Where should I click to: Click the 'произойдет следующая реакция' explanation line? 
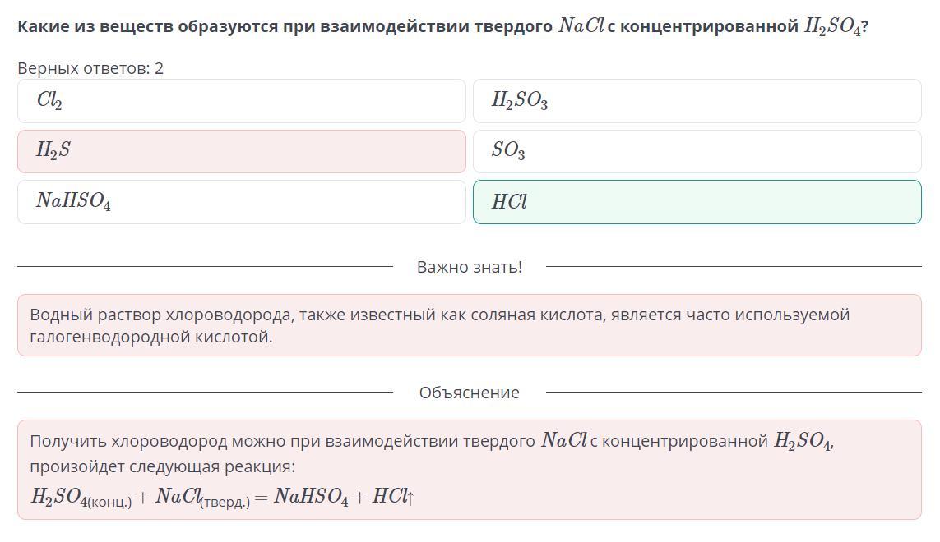click(163, 466)
